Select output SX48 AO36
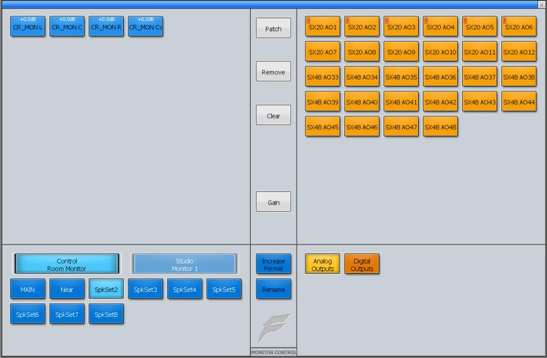Image resolution: width=547 pixels, height=358 pixels. pos(440,77)
